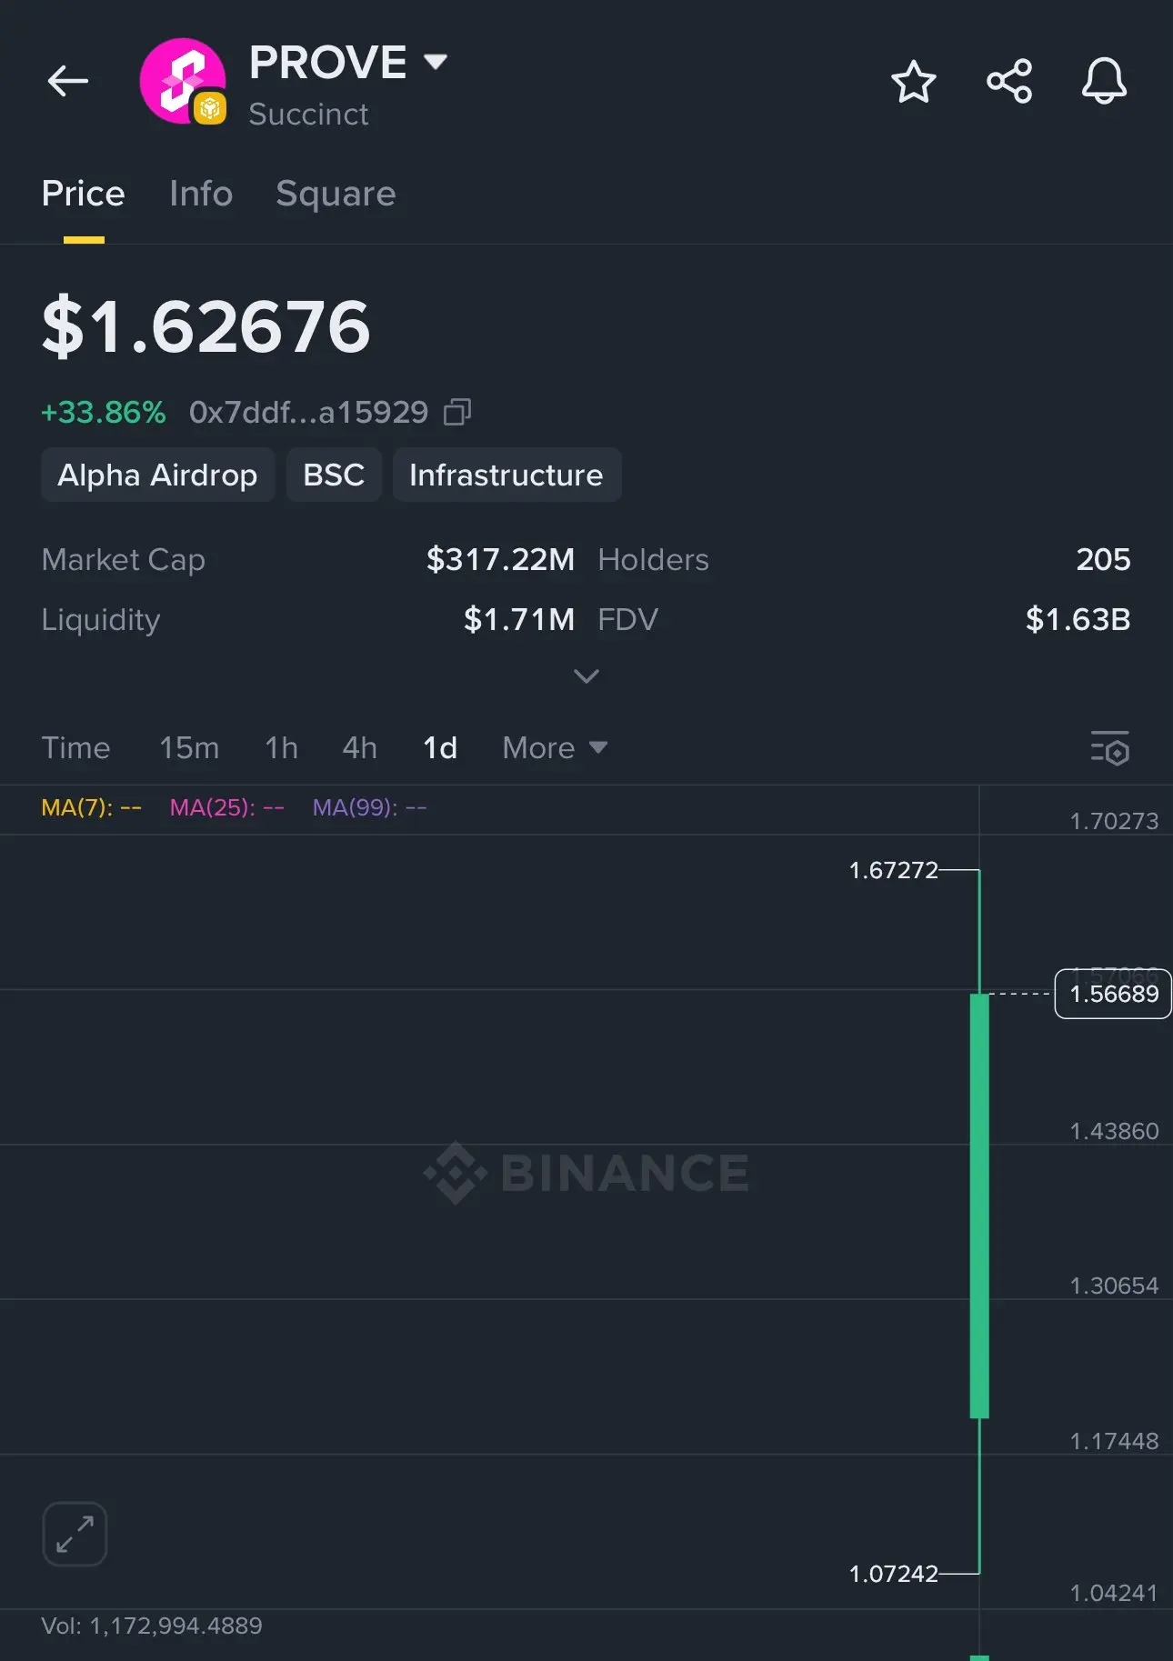Select the 15m chart interval
The image size is (1173, 1661).
[189, 748]
